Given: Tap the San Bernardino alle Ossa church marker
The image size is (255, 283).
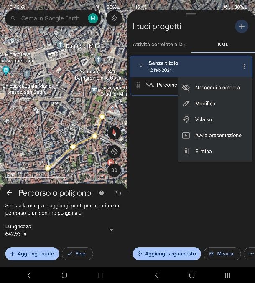Looking at the screenshot, I should click(x=98, y=60).
